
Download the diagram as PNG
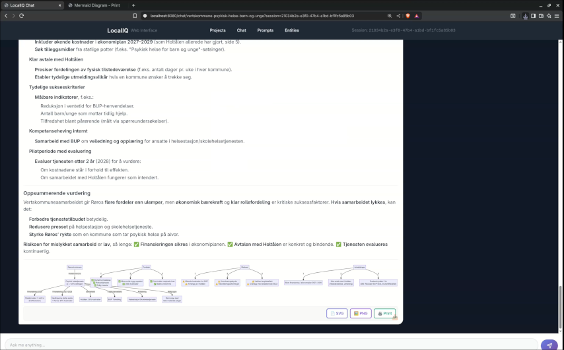click(x=361, y=313)
